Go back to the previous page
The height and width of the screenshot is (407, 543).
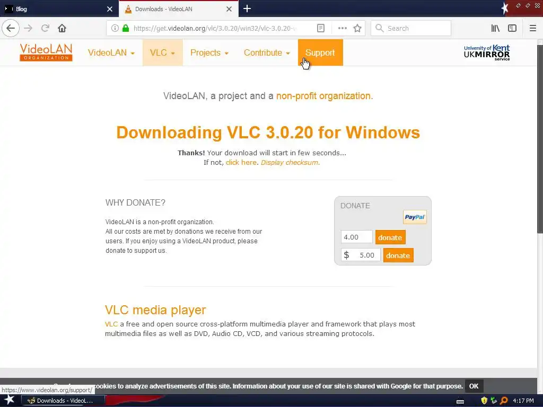tap(11, 28)
